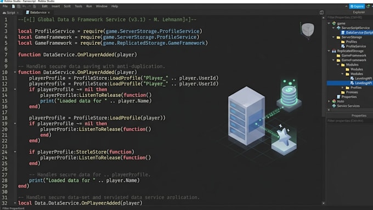Click the ServerStorage folder icon
The width and height of the screenshot is (373, 210).
coord(338,37)
